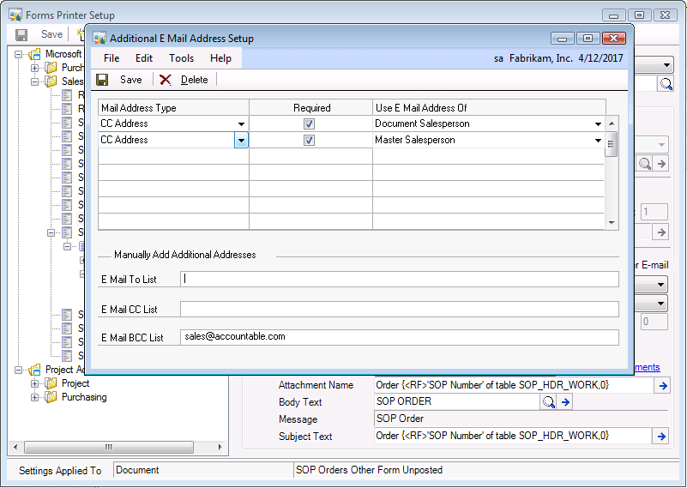This screenshot has height=488, width=687.
Task: Click the Purchasing folder icon under Project
Action: (x=51, y=397)
